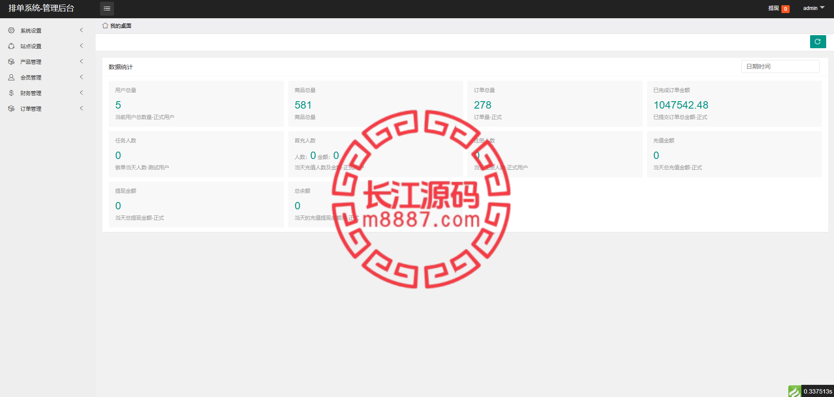Expand 财务管理 chevron arrow
The width and height of the screenshot is (834, 397).
tap(81, 93)
